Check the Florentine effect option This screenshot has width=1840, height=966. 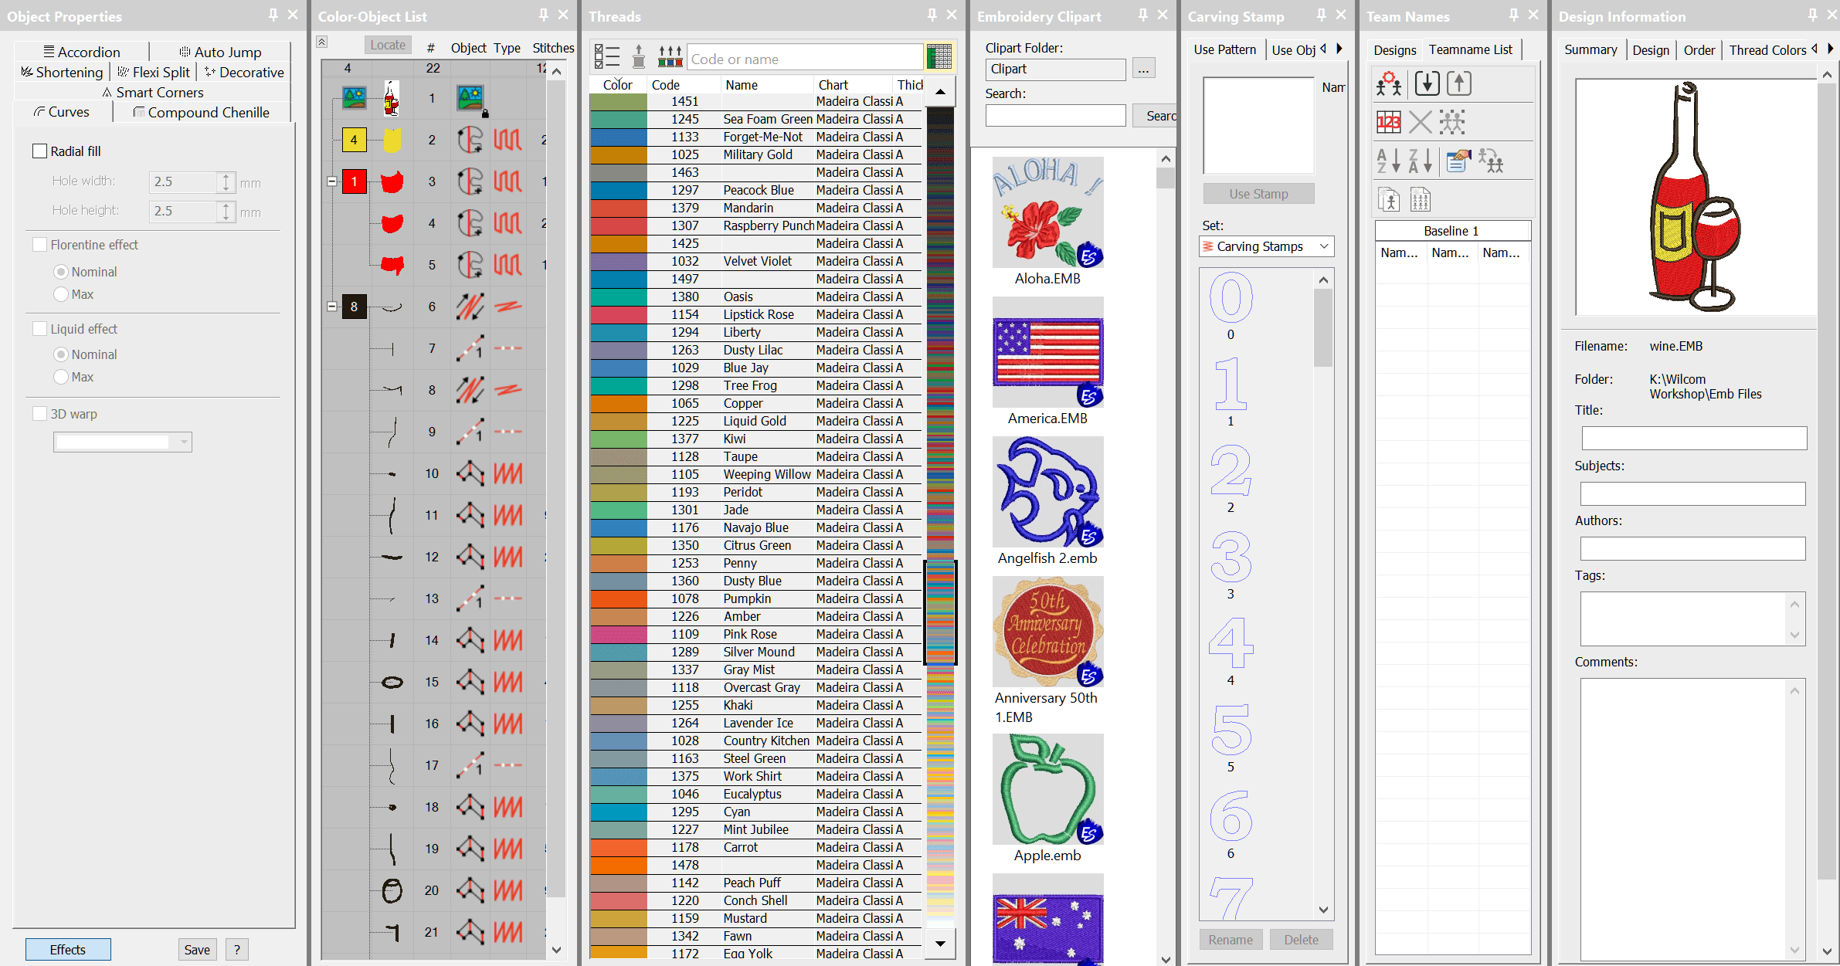40,245
